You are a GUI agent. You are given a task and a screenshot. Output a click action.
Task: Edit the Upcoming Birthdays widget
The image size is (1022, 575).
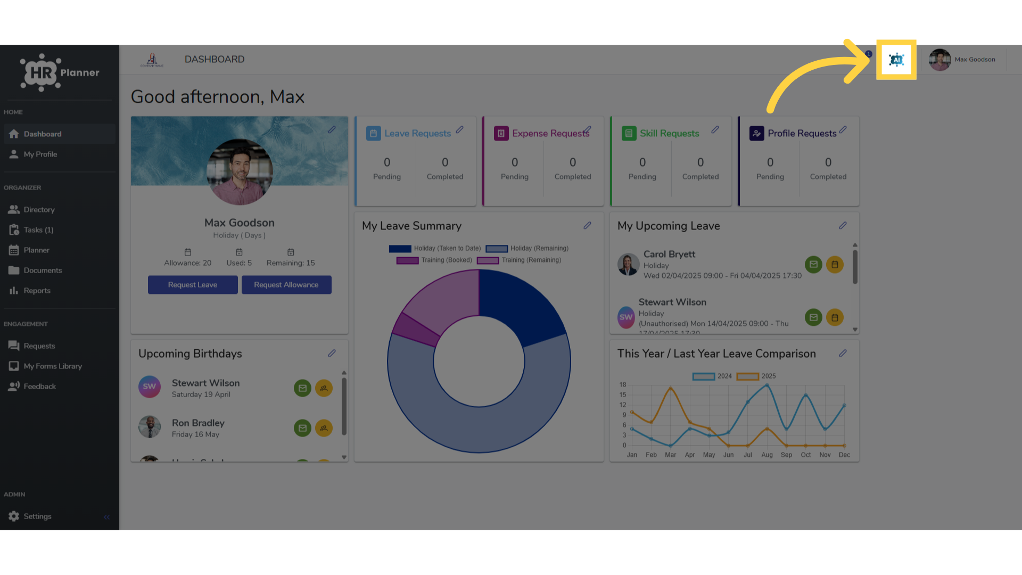click(x=332, y=353)
